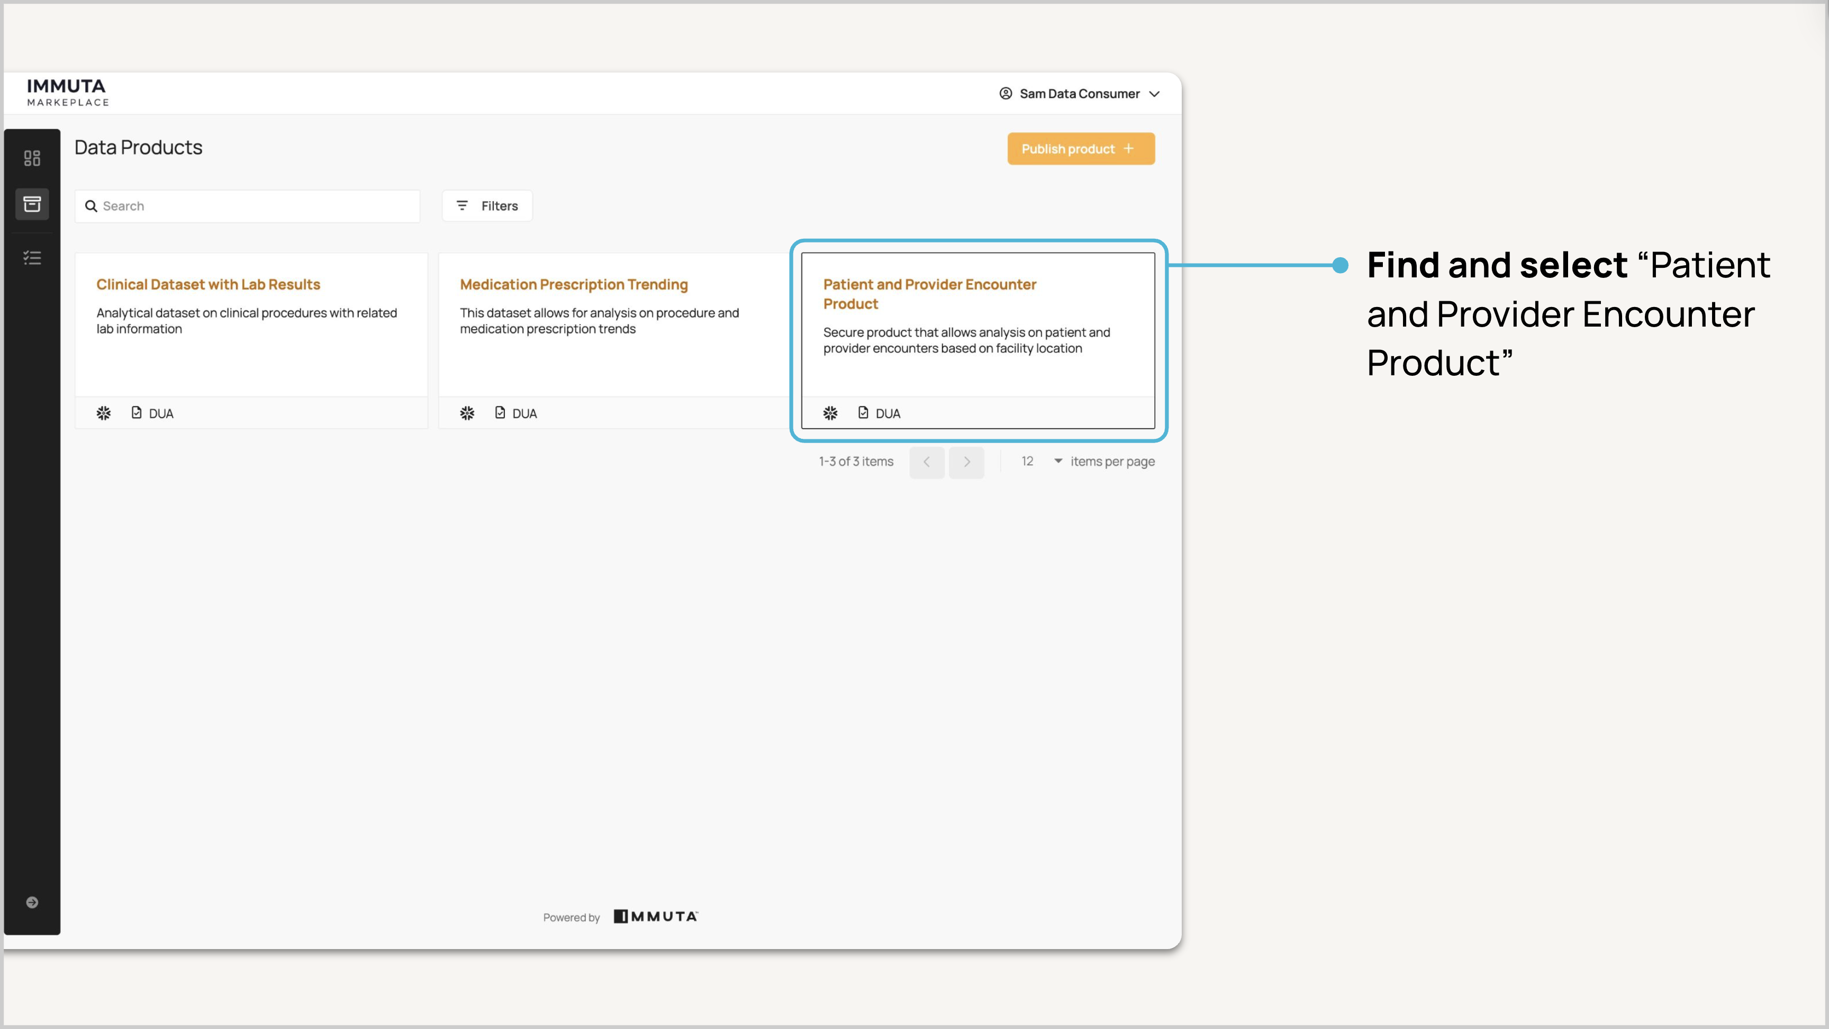Select the Data Products archive sidebar icon
Screen dimensions: 1829x1029
coord(32,204)
